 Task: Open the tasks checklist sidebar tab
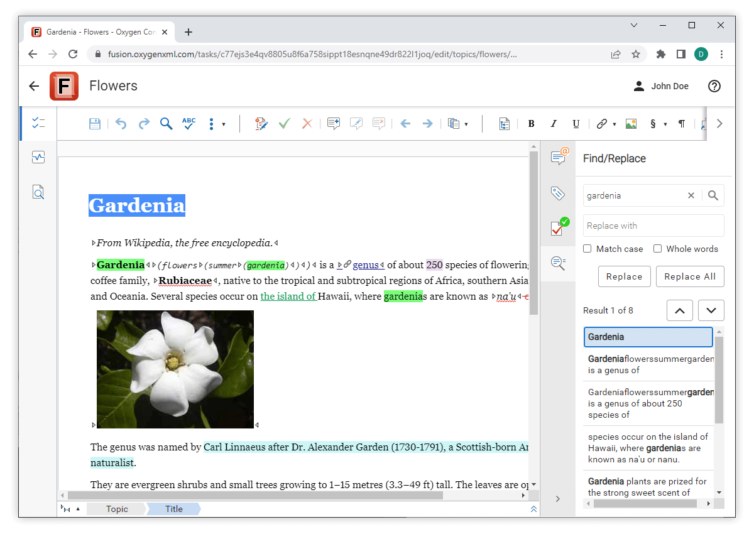coord(38,123)
